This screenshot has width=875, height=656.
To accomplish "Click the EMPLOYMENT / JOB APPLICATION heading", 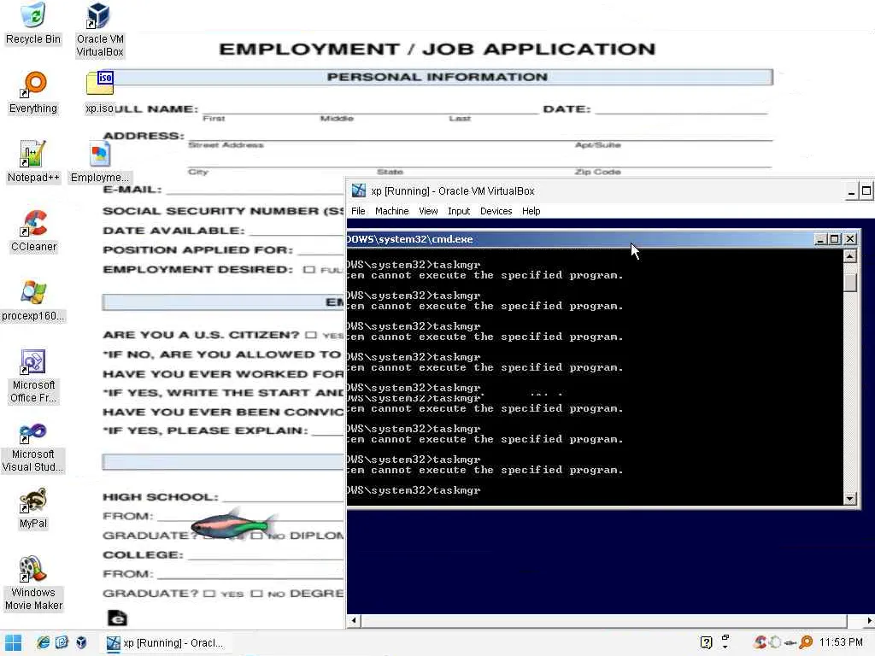I will (x=437, y=49).
